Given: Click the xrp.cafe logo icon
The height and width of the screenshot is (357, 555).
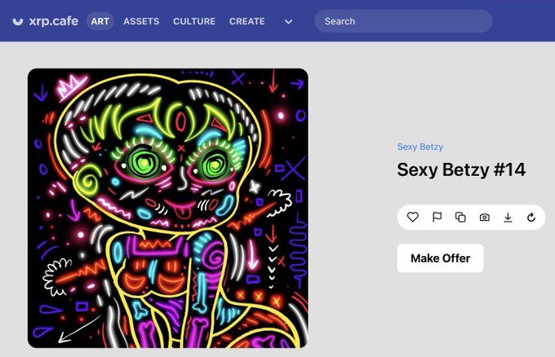Looking at the screenshot, I should [18, 21].
